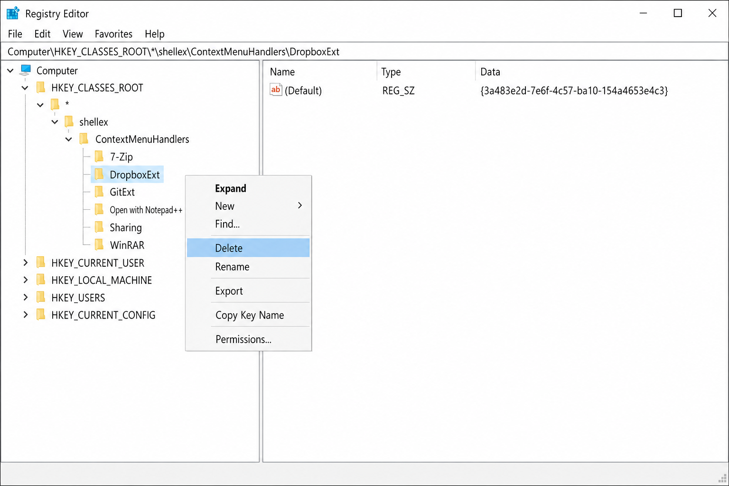Screen dimensions: 729x486
Task: Click the HKEY_CURRENT_USER folder icon
Action: tap(41, 262)
